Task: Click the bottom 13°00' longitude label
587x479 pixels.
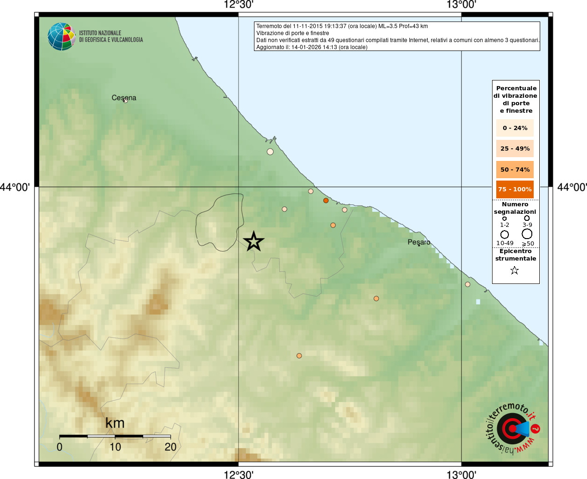Action: click(461, 474)
